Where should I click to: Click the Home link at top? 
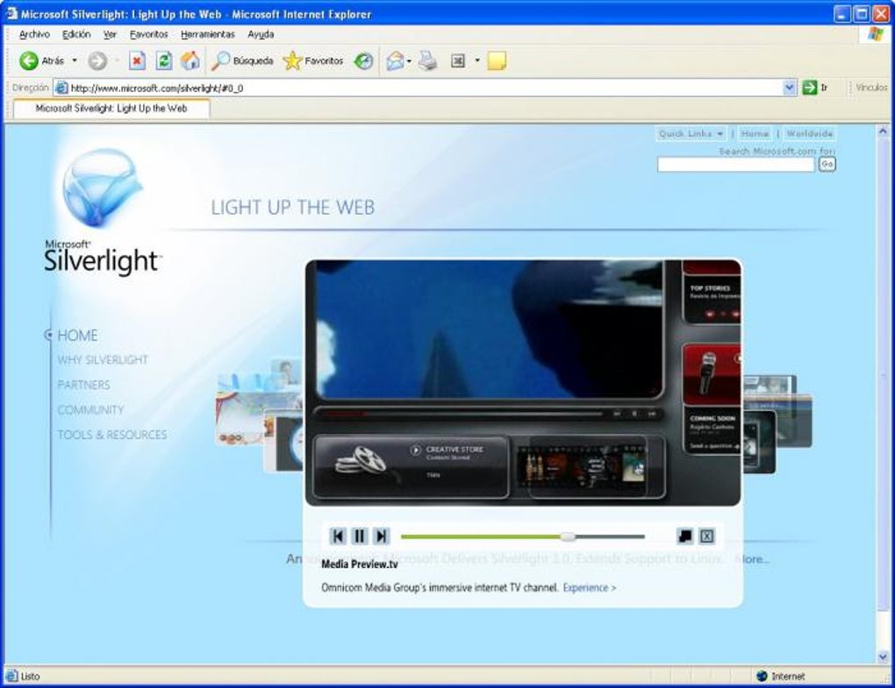tap(755, 133)
